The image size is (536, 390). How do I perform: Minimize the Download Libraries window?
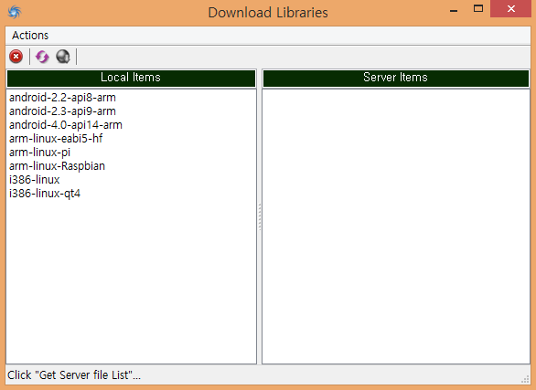(454, 9)
